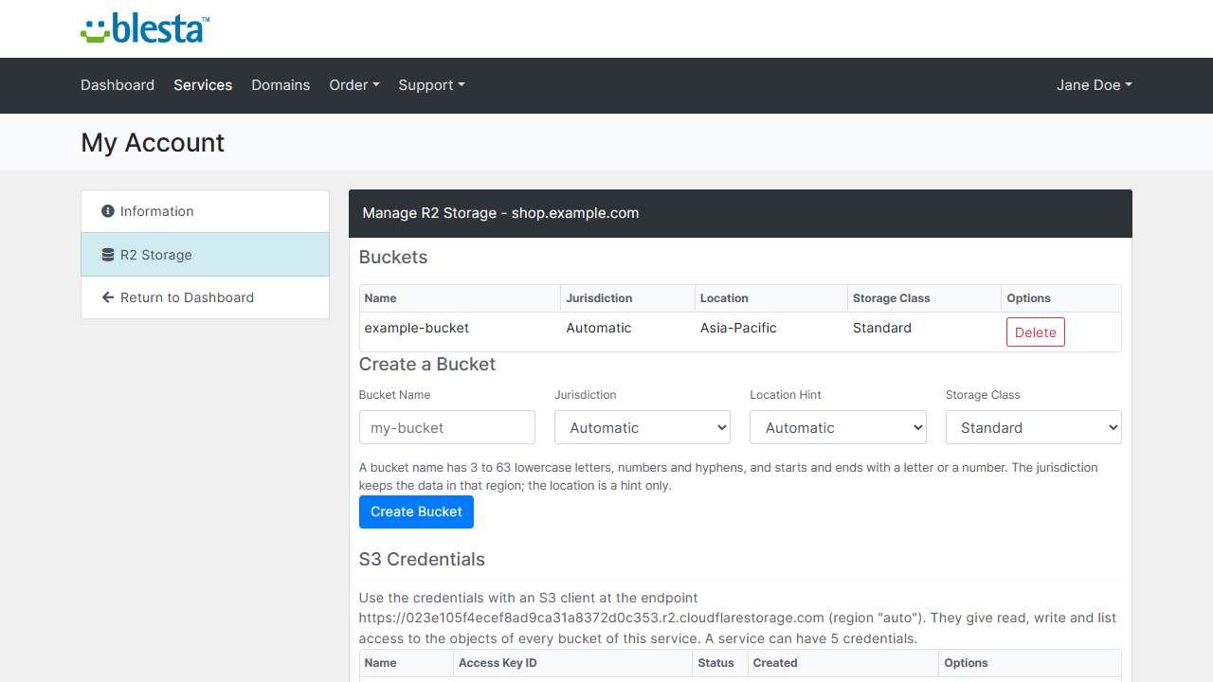Focus the Bucket Name input field
This screenshot has height=682, width=1213.
pyautogui.click(x=447, y=427)
